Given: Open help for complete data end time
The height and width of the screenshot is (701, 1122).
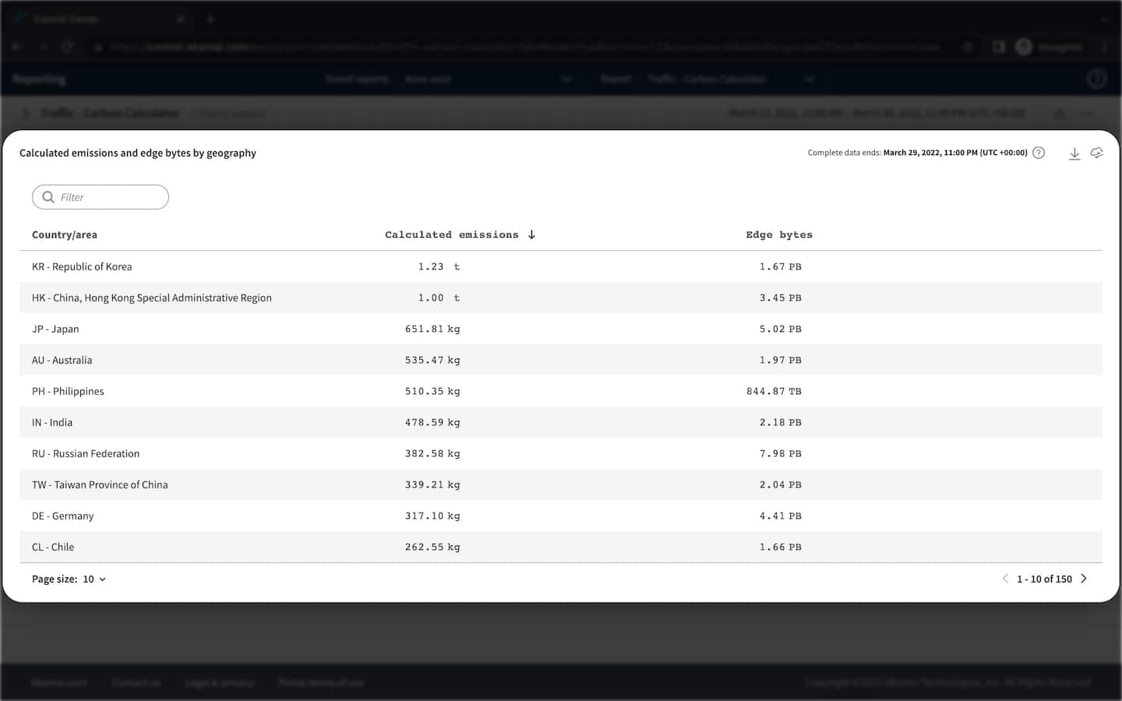Looking at the screenshot, I should click(x=1039, y=153).
